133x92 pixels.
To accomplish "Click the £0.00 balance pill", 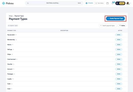I will 120,3.
